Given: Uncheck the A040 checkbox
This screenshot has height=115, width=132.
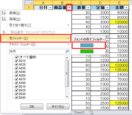Looking at the screenshot, I should (x=16, y=72).
